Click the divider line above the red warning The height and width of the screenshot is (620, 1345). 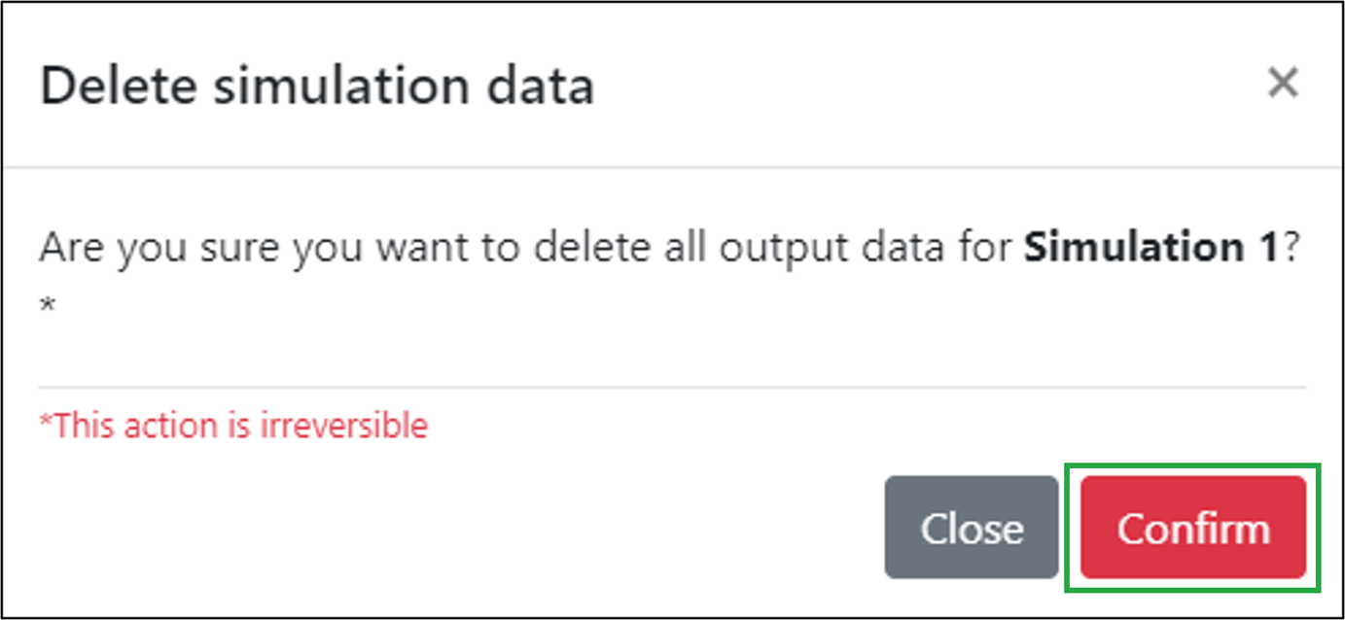(671, 388)
